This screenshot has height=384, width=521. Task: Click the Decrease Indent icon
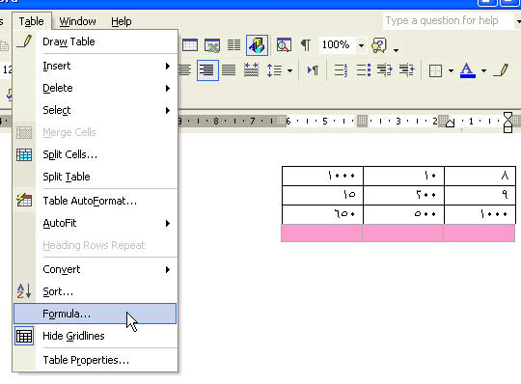pos(385,70)
